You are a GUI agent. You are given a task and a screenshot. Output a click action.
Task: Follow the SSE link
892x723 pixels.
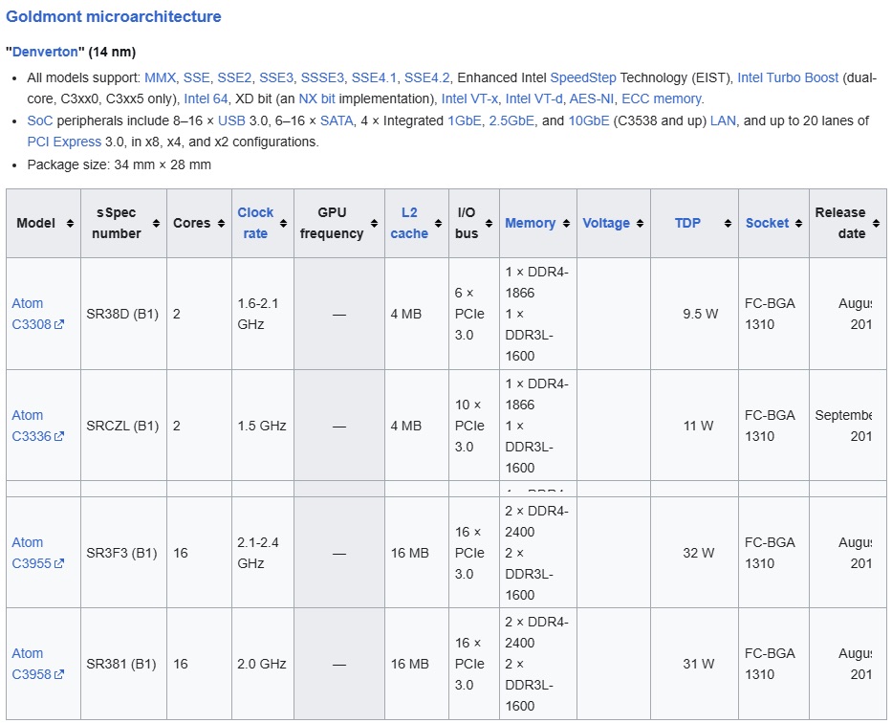coord(196,77)
